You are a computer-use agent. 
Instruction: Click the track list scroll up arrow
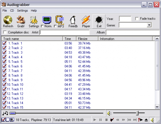click(x=157, y=39)
